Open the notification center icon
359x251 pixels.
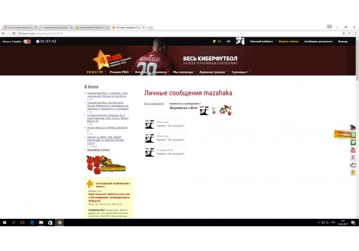point(353,222)
